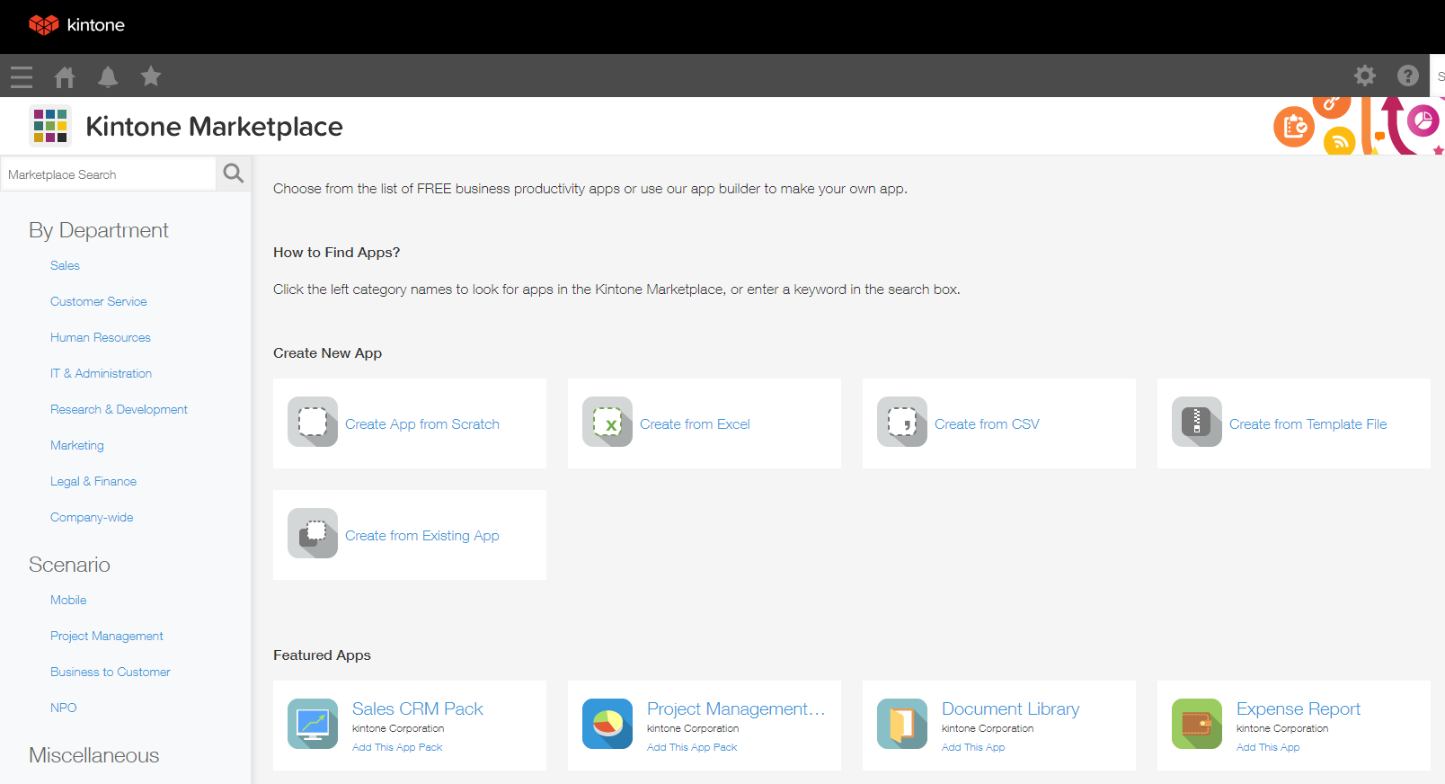Click Add This App Pack under Project Management
This screenshot has width=1445, height=784.
tap(692, 748)
